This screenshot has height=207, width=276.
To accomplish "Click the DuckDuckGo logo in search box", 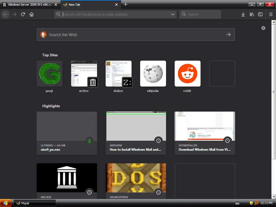I will 43,34.
